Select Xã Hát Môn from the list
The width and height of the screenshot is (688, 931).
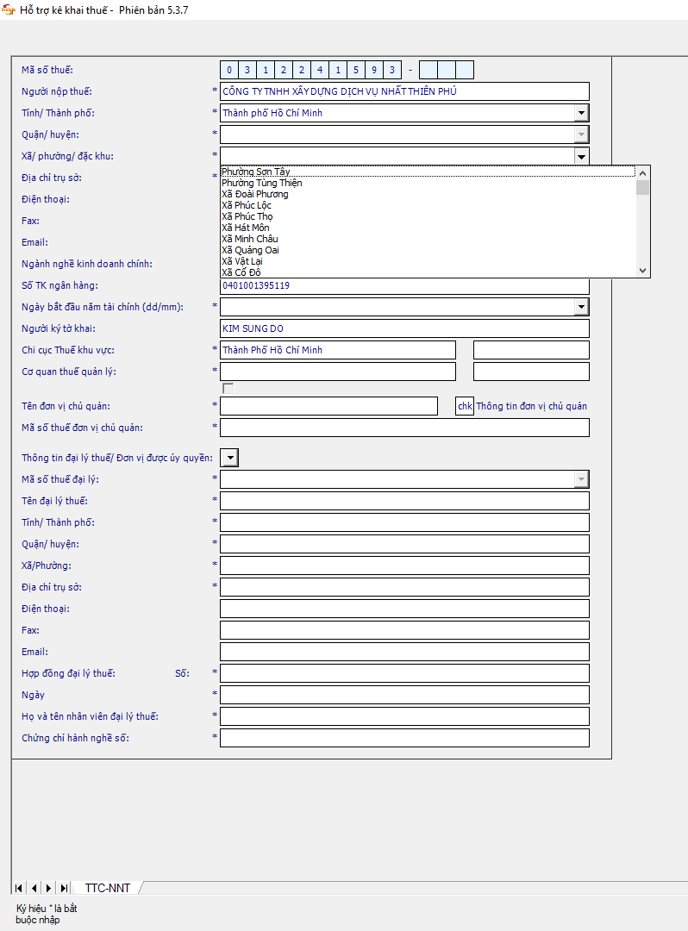246,228
